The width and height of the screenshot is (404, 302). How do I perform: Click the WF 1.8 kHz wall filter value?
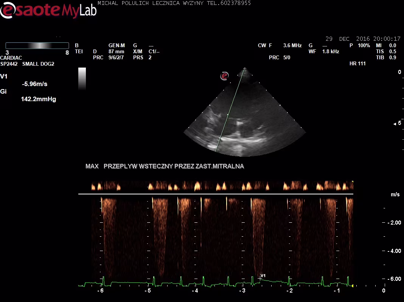point(331,51)
